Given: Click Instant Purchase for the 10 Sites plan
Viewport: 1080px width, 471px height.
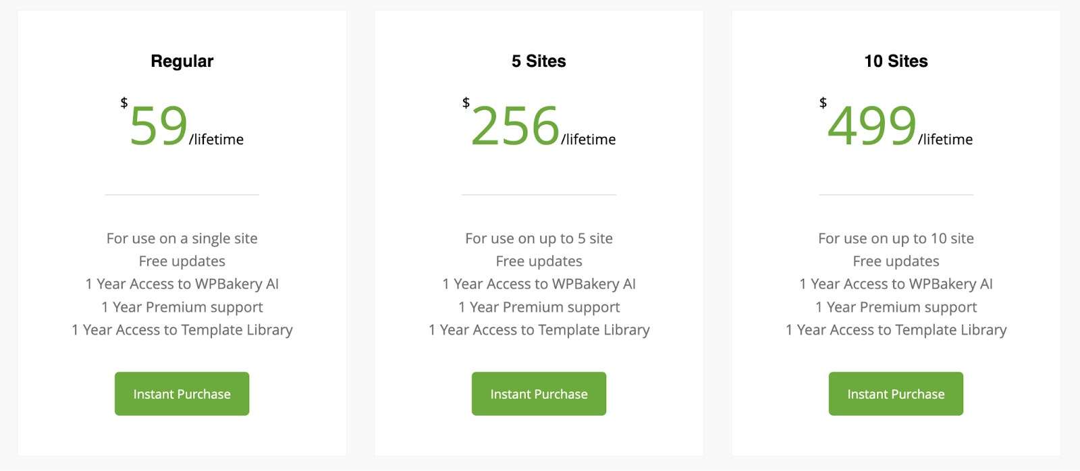Looking at the screenshot, I should tap(895, 393).
